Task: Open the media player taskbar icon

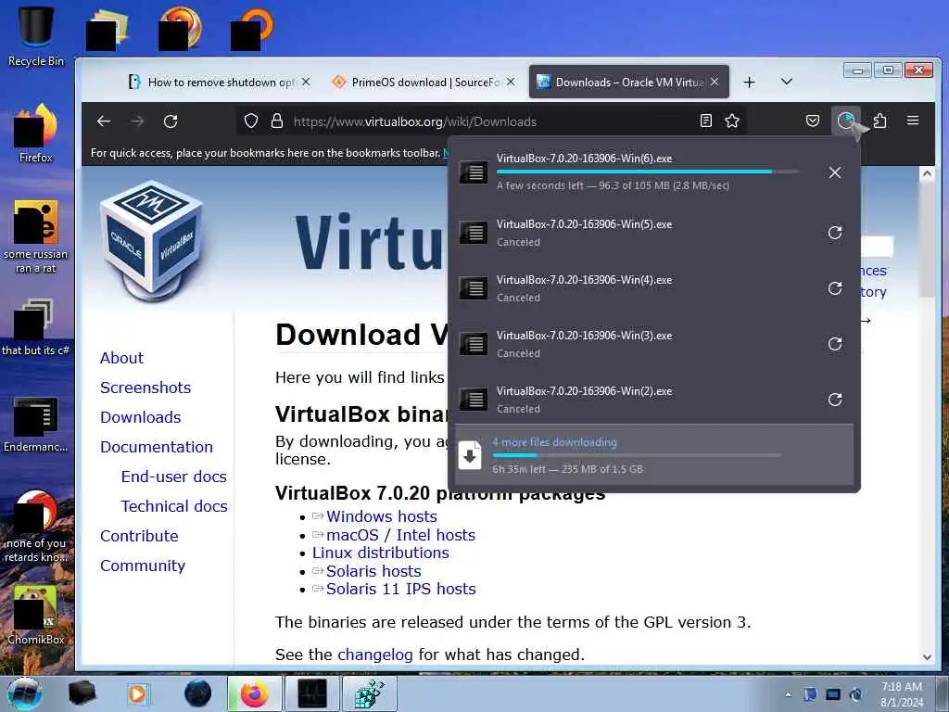Action: [138, 693]
